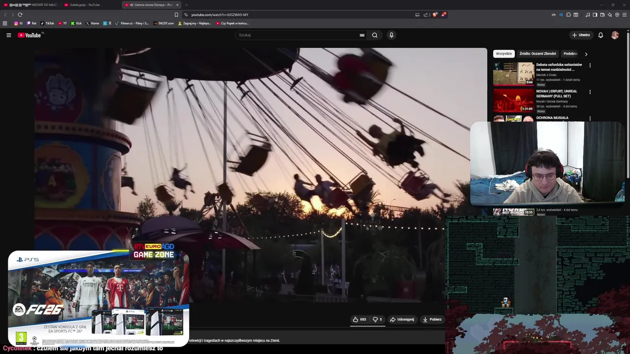Screen dimensions: 630x354
Task: Open the Filman.cc bookmark
Action: [132, 23]
